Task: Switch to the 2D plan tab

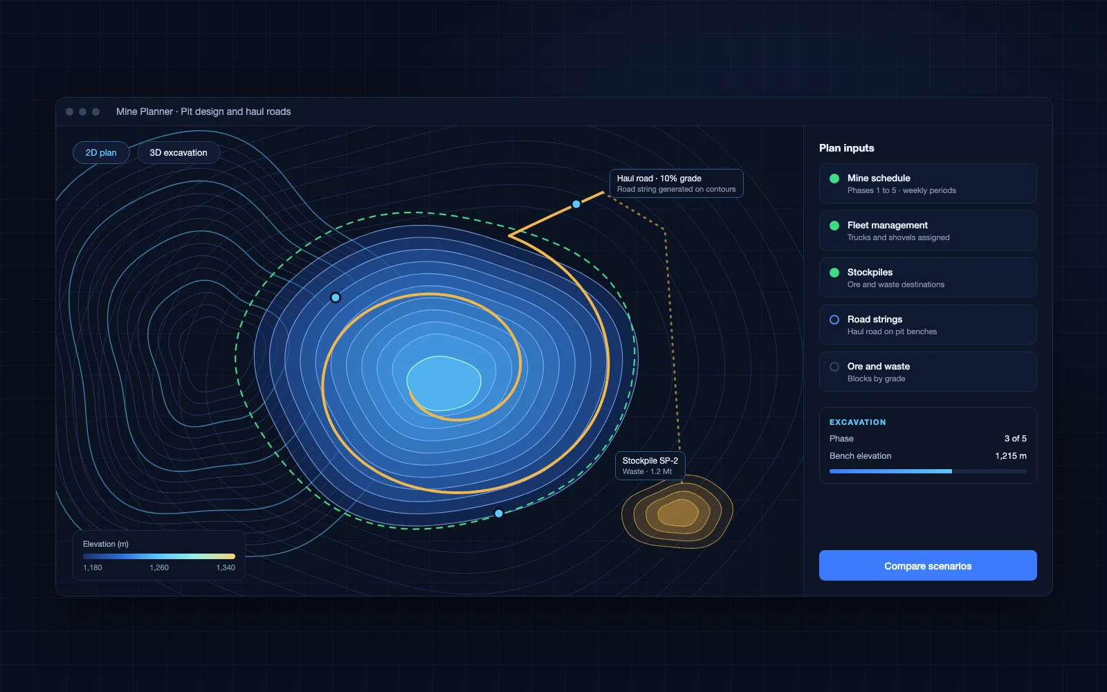Action: click(x=101, y=153)
